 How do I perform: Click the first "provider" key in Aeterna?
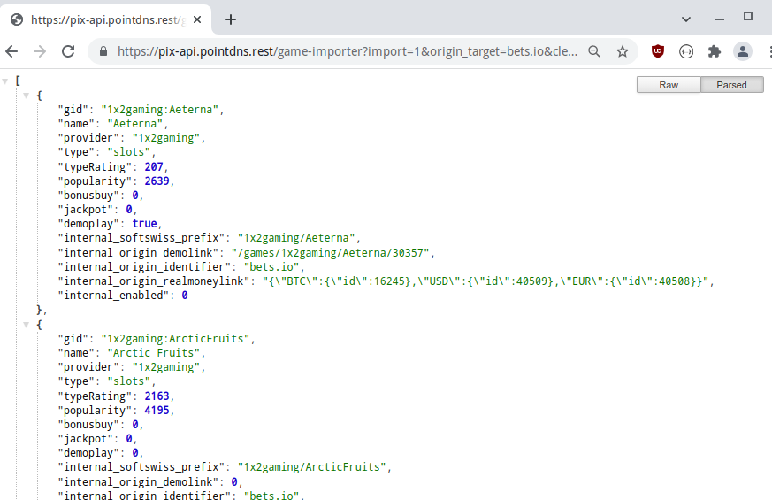pyautogui.click(x=88, y=138)
